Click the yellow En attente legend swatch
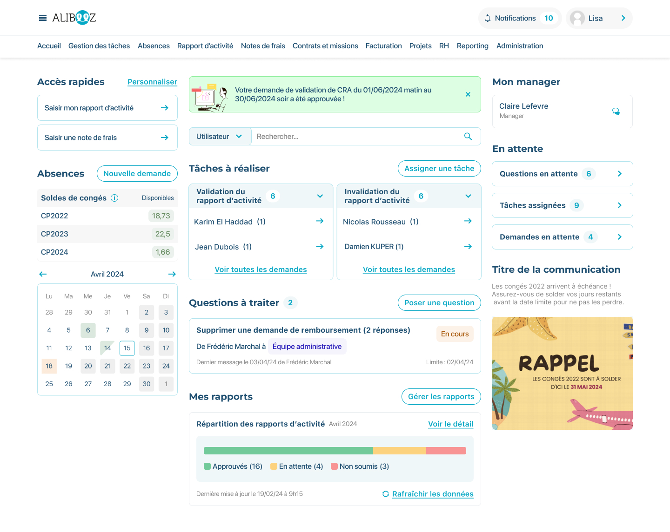The width and height of the screenshot is (670, 532). coord(274,466)
